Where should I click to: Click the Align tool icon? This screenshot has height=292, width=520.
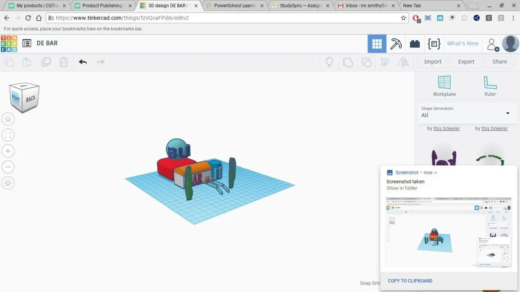[385, 62]
